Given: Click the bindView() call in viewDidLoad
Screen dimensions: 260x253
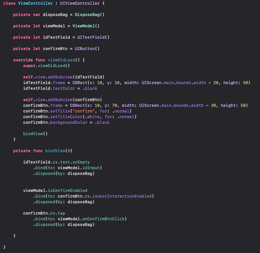Looking at the screenshot, I should pyautogui.click(x=35, y=134).
